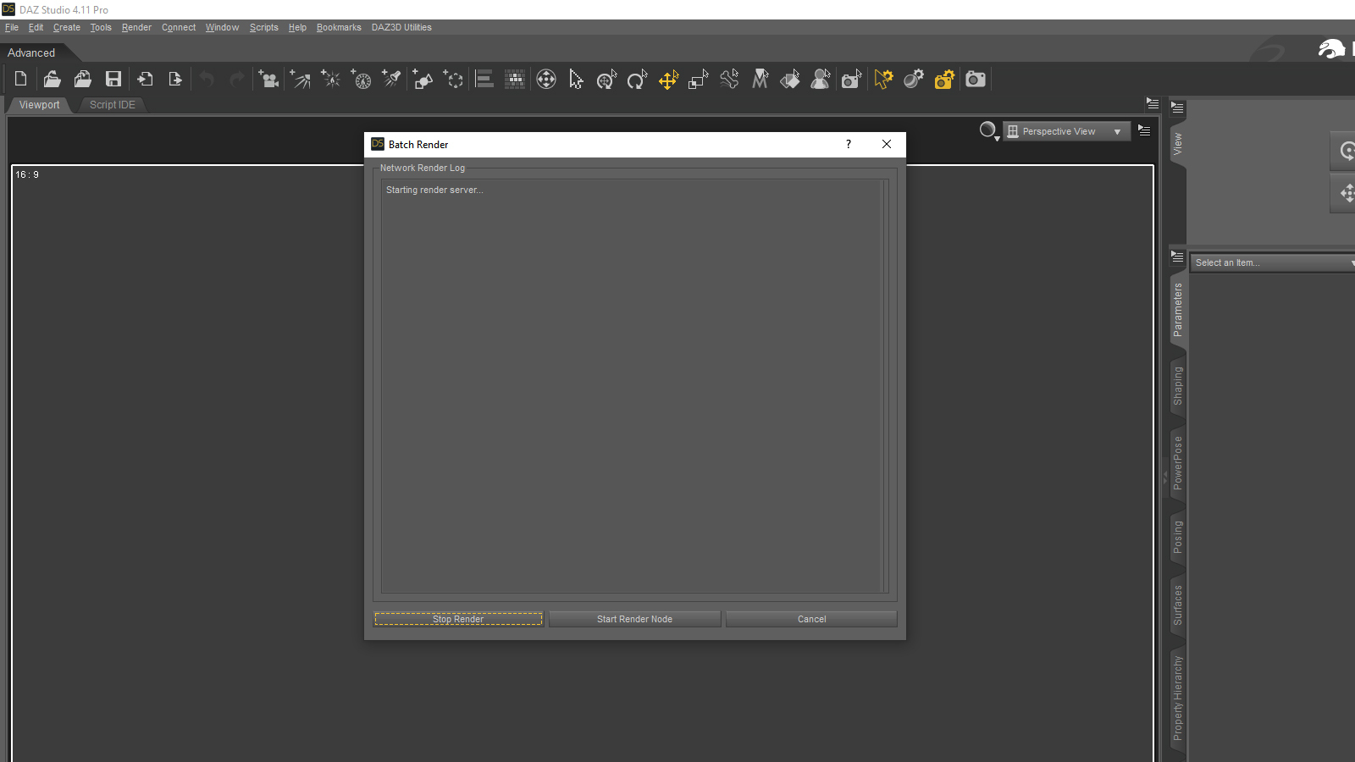
Task: Create new linear point light icon
Action: click(361, 80)
